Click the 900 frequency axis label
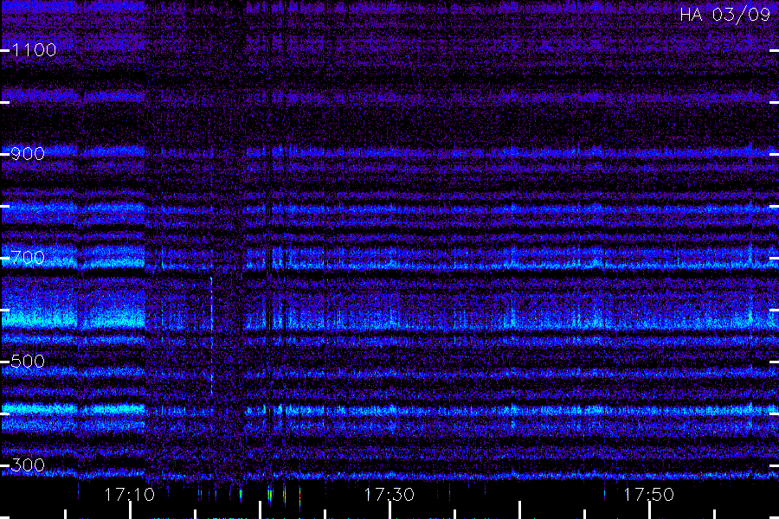The image size is (779, 519). (28, 154)
